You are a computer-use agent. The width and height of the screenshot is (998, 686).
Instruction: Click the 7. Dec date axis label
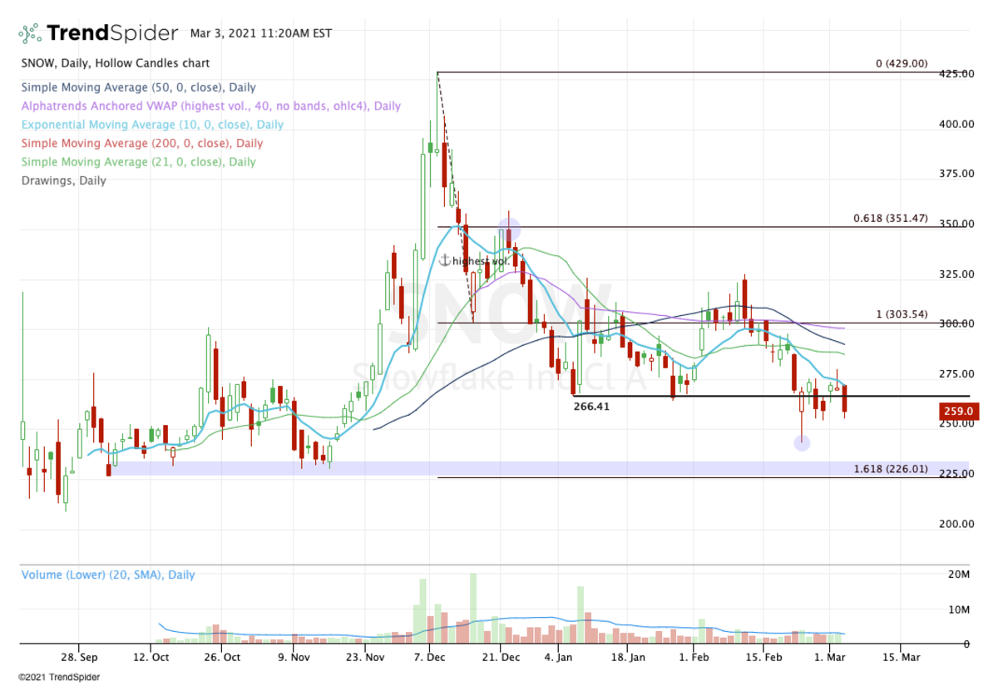pyautogui.click(x=429, y=656)
